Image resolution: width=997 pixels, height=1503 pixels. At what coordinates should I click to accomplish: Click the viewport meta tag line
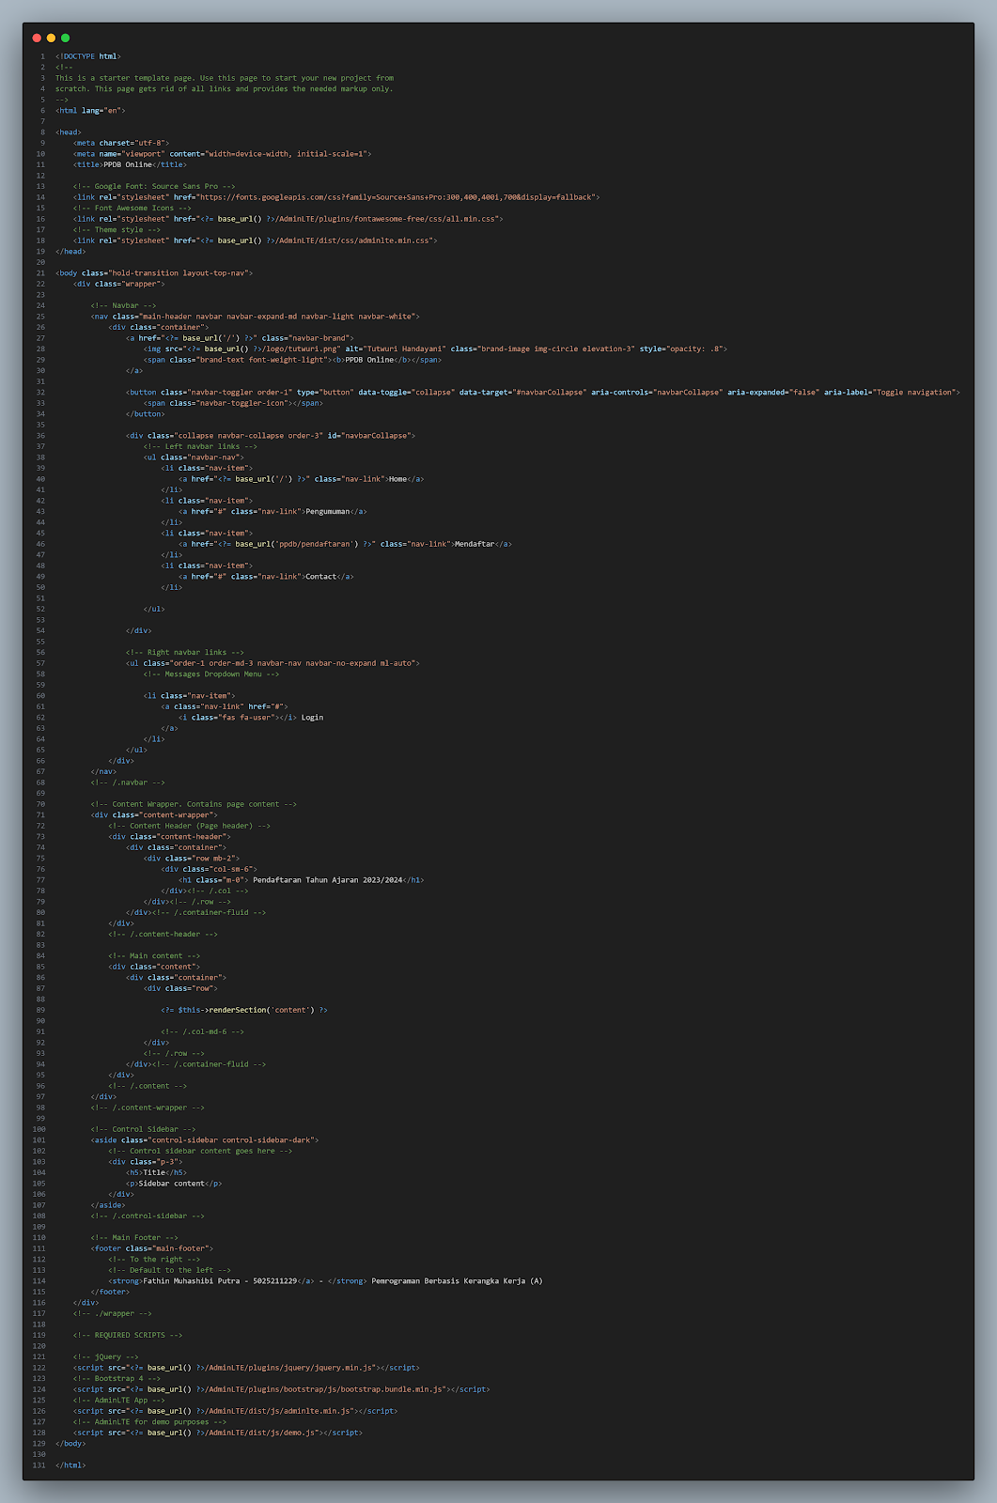tap(223, 153)
